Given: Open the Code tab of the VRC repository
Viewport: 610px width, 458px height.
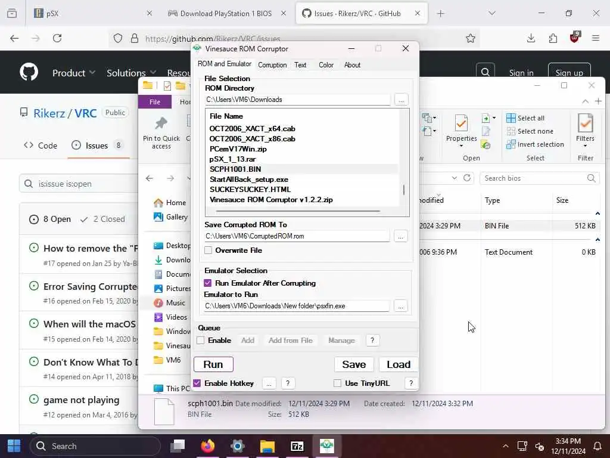Looking at the screenshot, I should pyautogui.click(x=41, y=146).
